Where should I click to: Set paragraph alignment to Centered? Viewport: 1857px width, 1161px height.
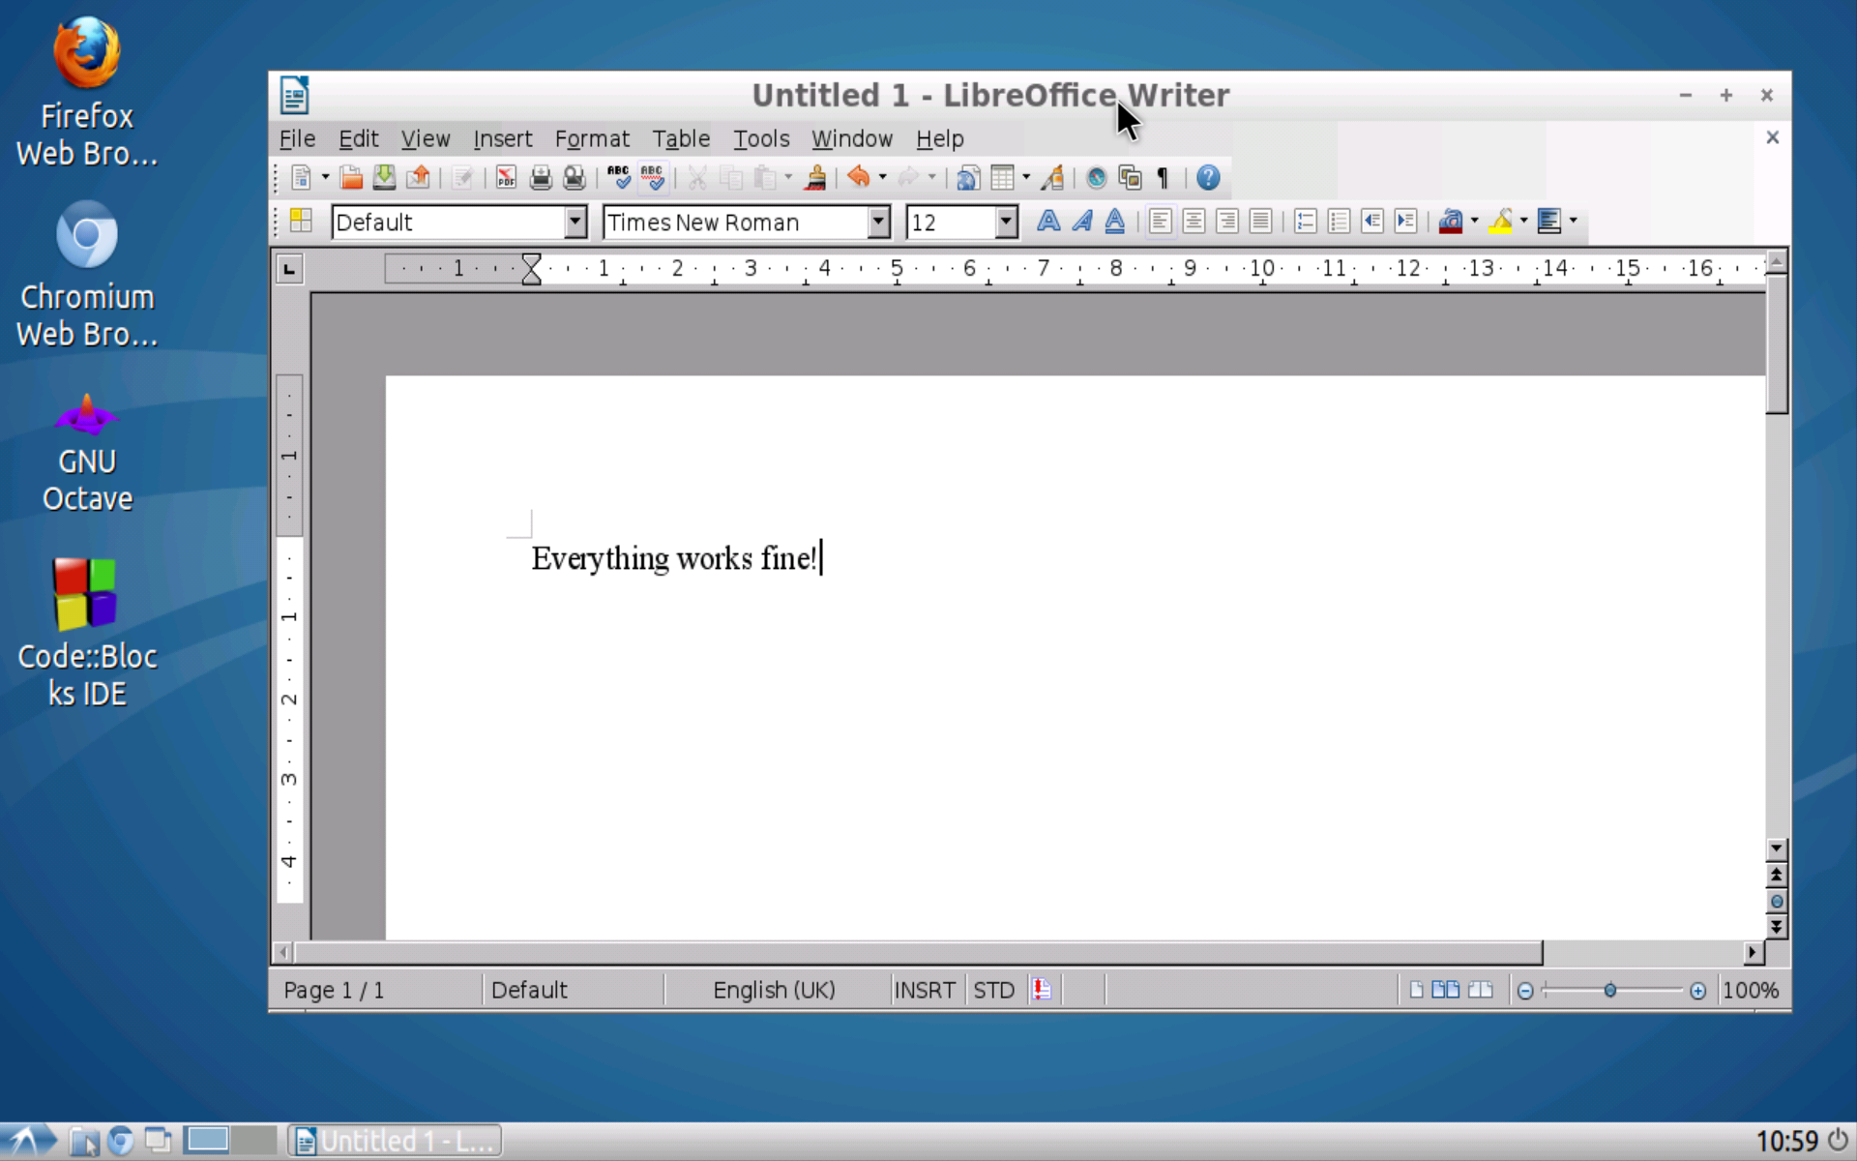point(1194,222)
